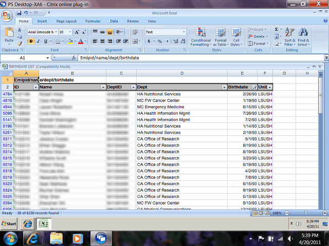Open the Sort & Filter menu

(x=290, y=37)
